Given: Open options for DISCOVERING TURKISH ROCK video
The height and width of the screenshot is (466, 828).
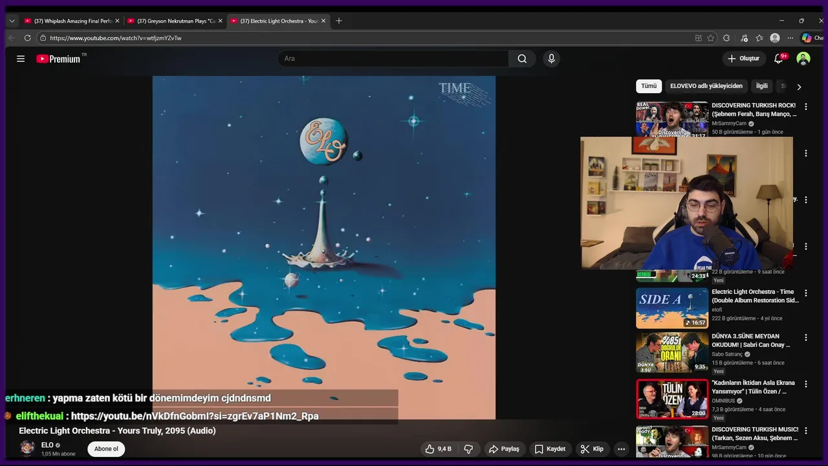Looking at the screenshot, I should point(806,107).
